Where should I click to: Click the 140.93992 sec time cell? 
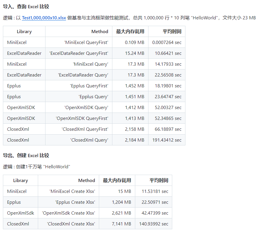pos(153,224)
